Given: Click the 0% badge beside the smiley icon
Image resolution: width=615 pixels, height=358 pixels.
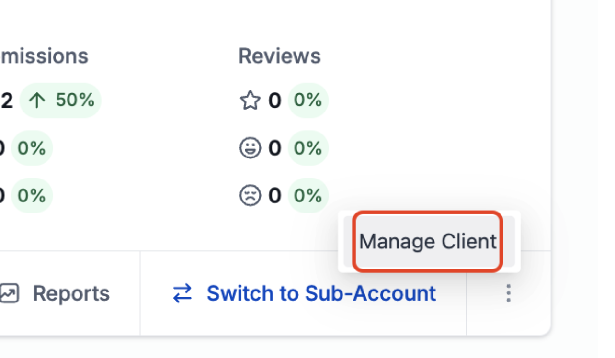Looking at the screenshot, I should (308, 148).
